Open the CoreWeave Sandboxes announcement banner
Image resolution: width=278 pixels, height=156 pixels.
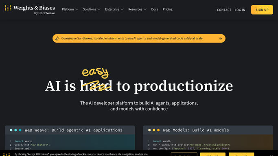click(x=139, y=38)
